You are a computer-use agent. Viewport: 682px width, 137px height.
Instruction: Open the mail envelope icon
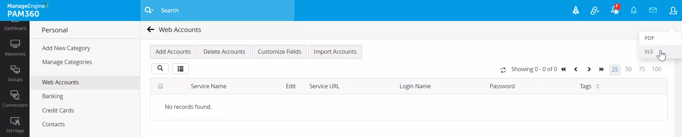[653, 10]
